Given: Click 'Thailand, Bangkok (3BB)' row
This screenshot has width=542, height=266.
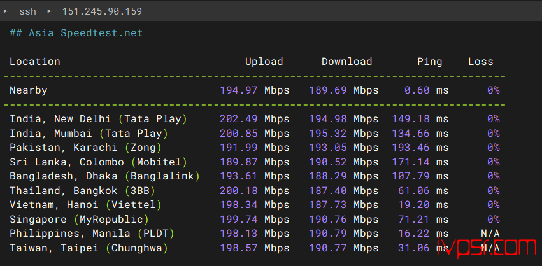Looking at the screenshot, I should pyautogui.click(x=82, y=191).
